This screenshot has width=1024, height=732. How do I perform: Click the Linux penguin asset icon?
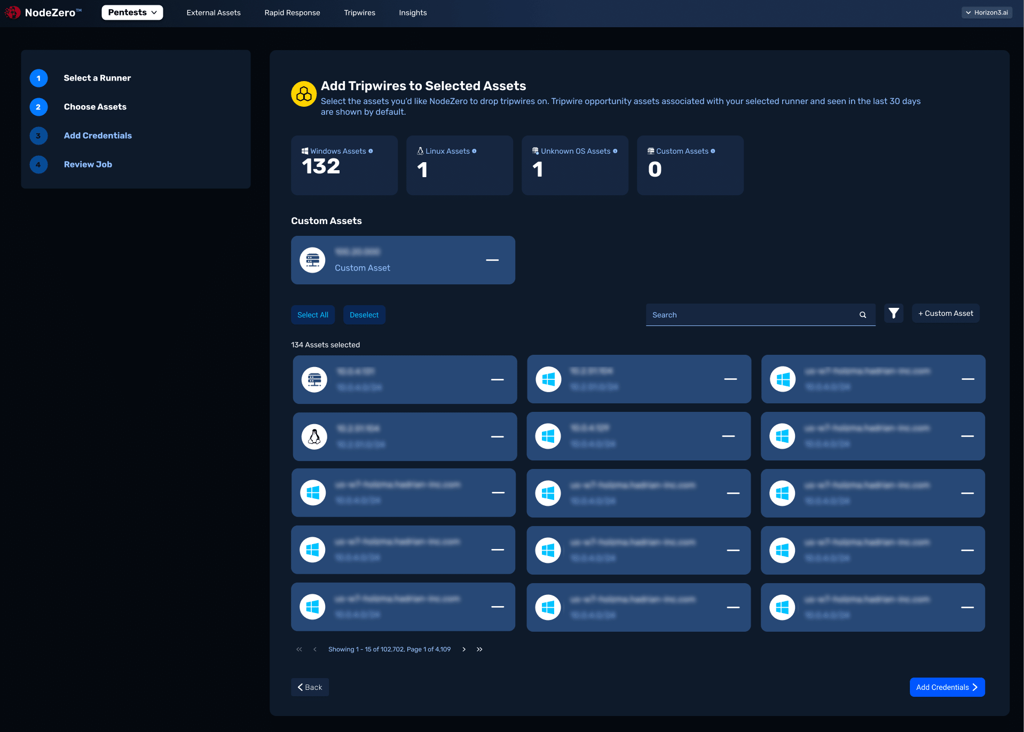[314, 436]
